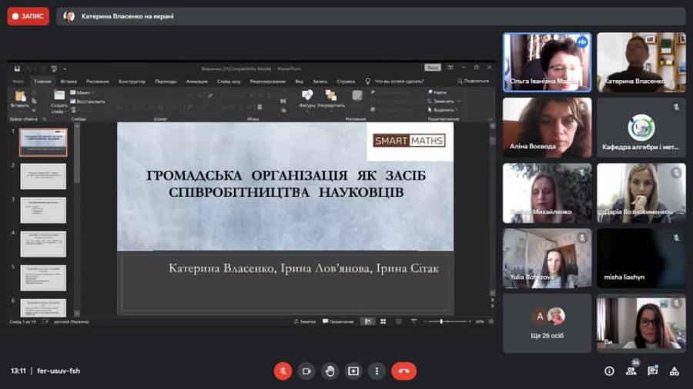Screen dimensions: 693x389
Task: Click the Вставить paste icon
Action: pos(20,96)
